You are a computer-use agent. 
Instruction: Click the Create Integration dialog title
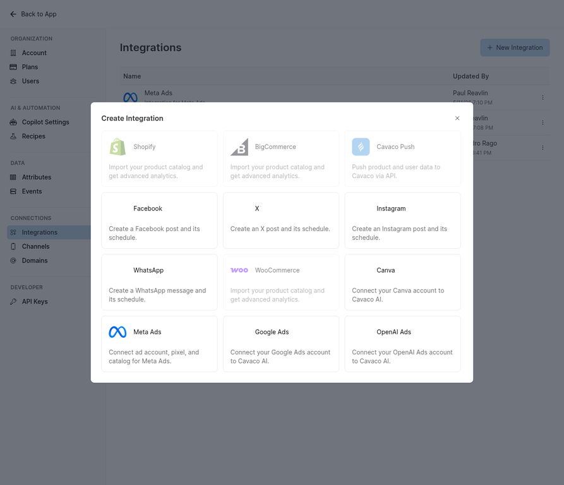pos(132,118)
